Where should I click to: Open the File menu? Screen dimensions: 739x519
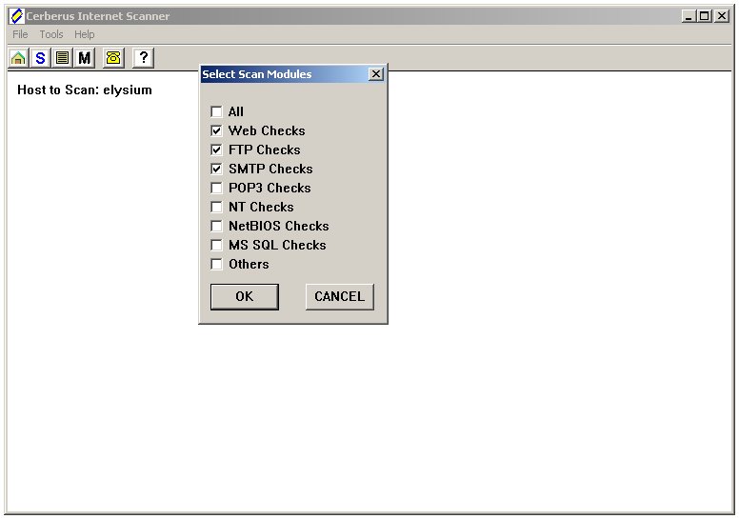click(x=20, y=34)
